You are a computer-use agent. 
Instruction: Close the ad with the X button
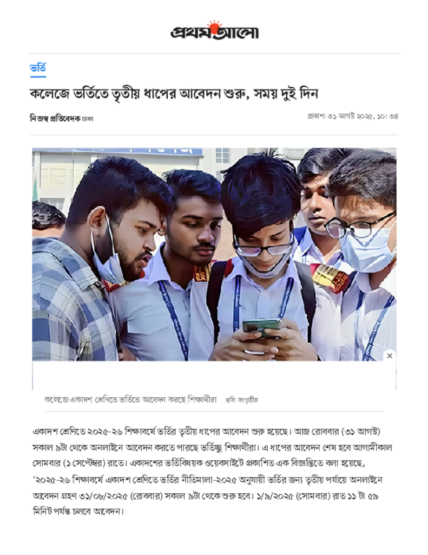390,356
